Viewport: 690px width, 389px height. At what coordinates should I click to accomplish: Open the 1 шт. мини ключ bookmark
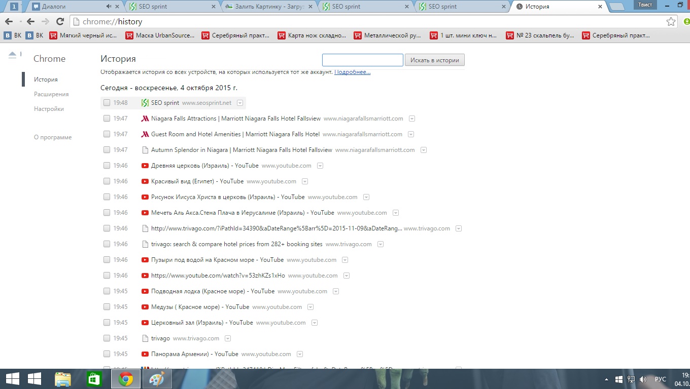tap(463, 35)
